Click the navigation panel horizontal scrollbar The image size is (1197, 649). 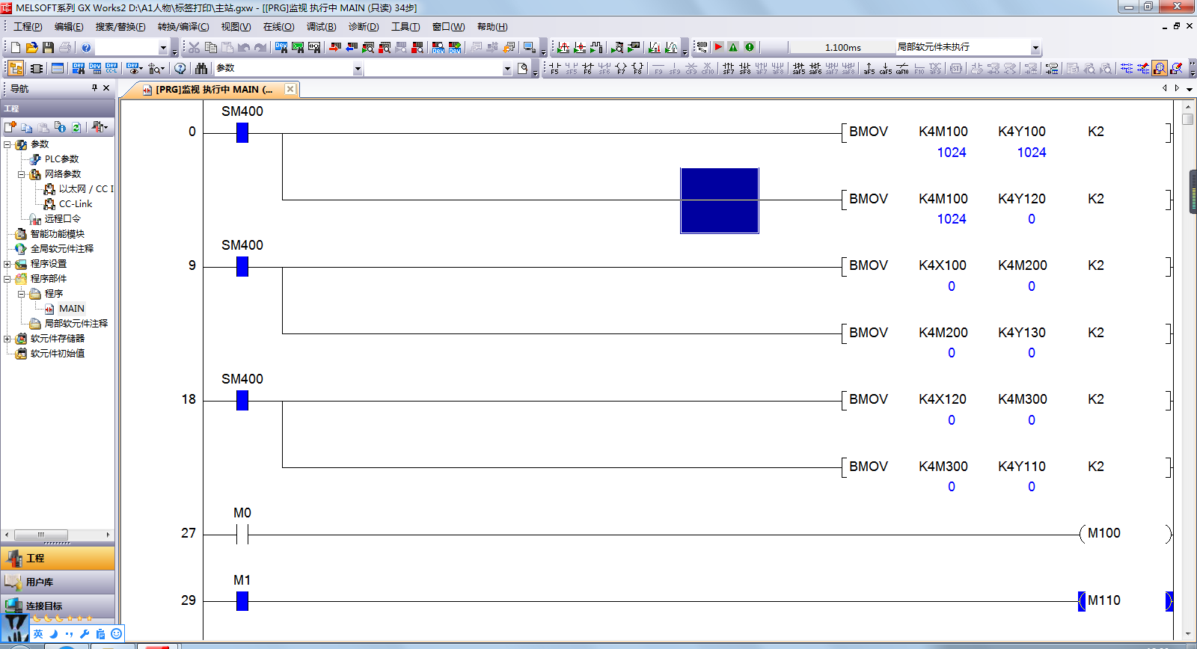pyautogui.click(x=41, y=535)
